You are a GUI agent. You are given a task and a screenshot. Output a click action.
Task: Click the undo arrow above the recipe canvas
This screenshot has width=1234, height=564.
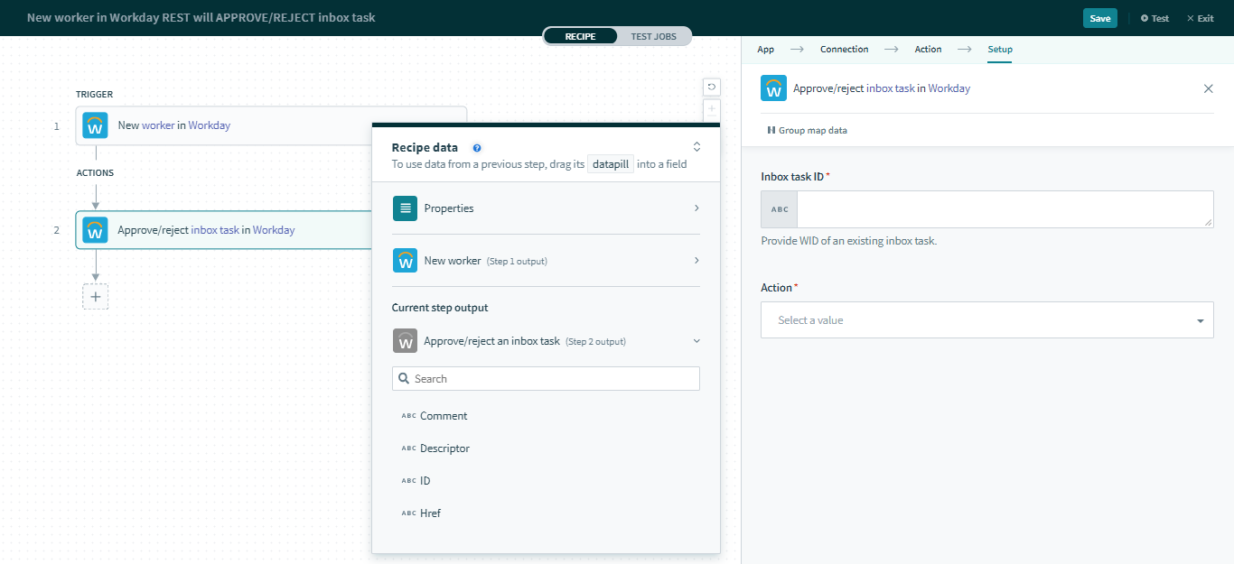click(712, 87)
